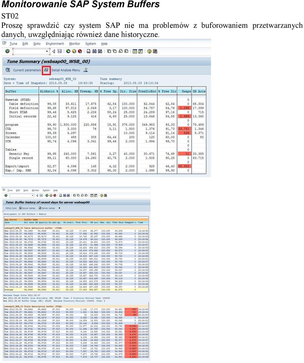The width and height of the screenshot is (304, 363).
Task: Open Tune menu in Buffer history window
Action: [10, 190]
